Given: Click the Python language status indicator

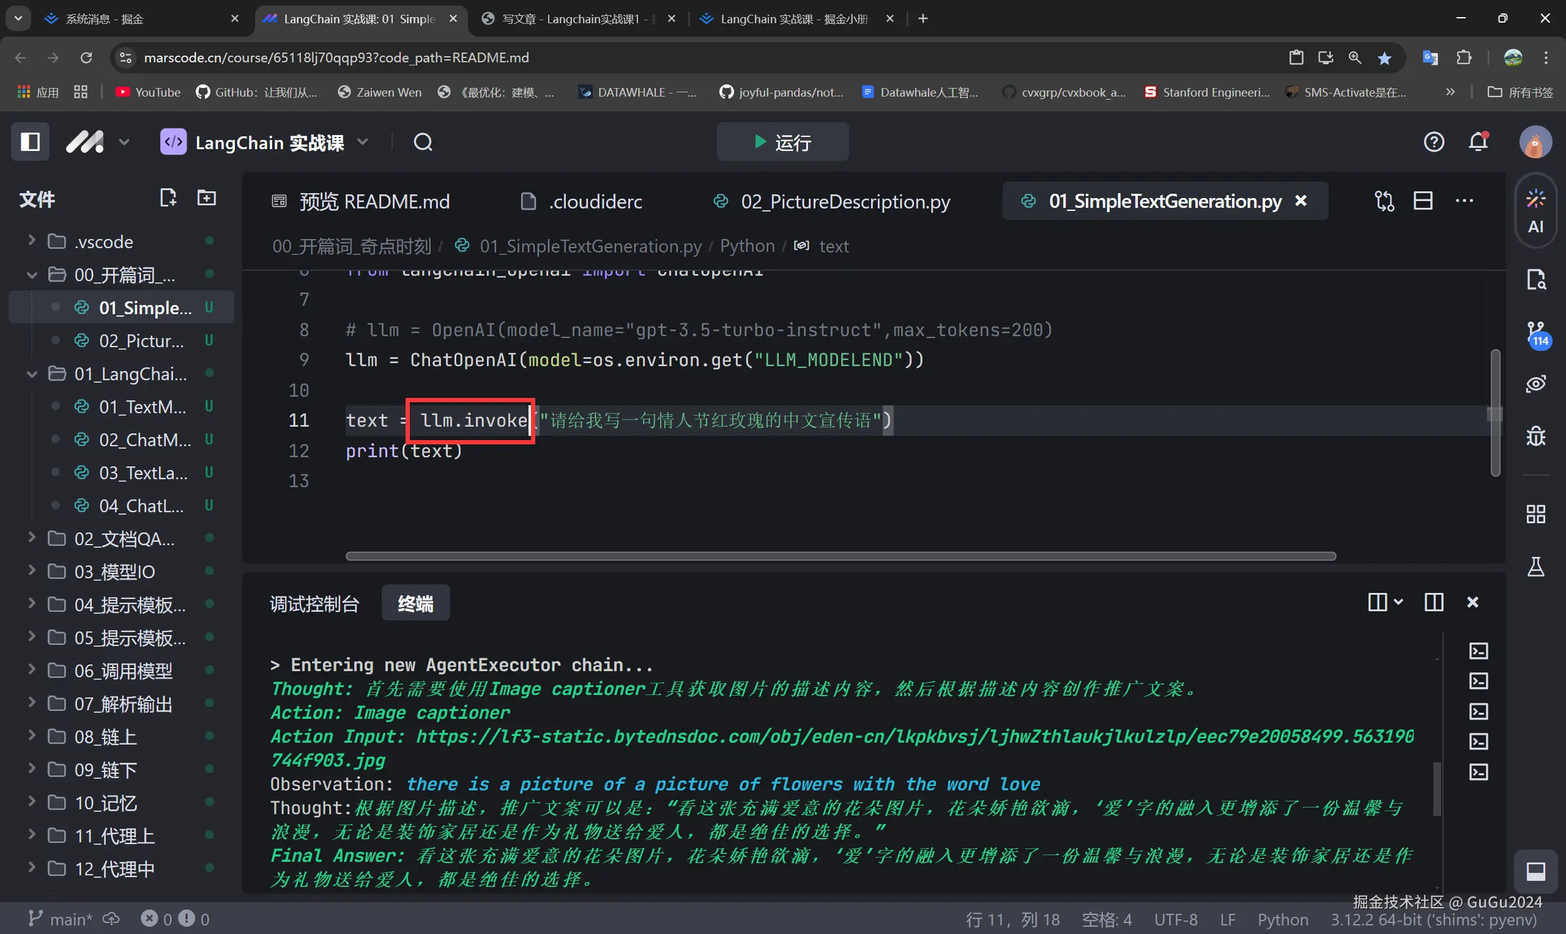Looking at the screenshot, I should 1282,919.
